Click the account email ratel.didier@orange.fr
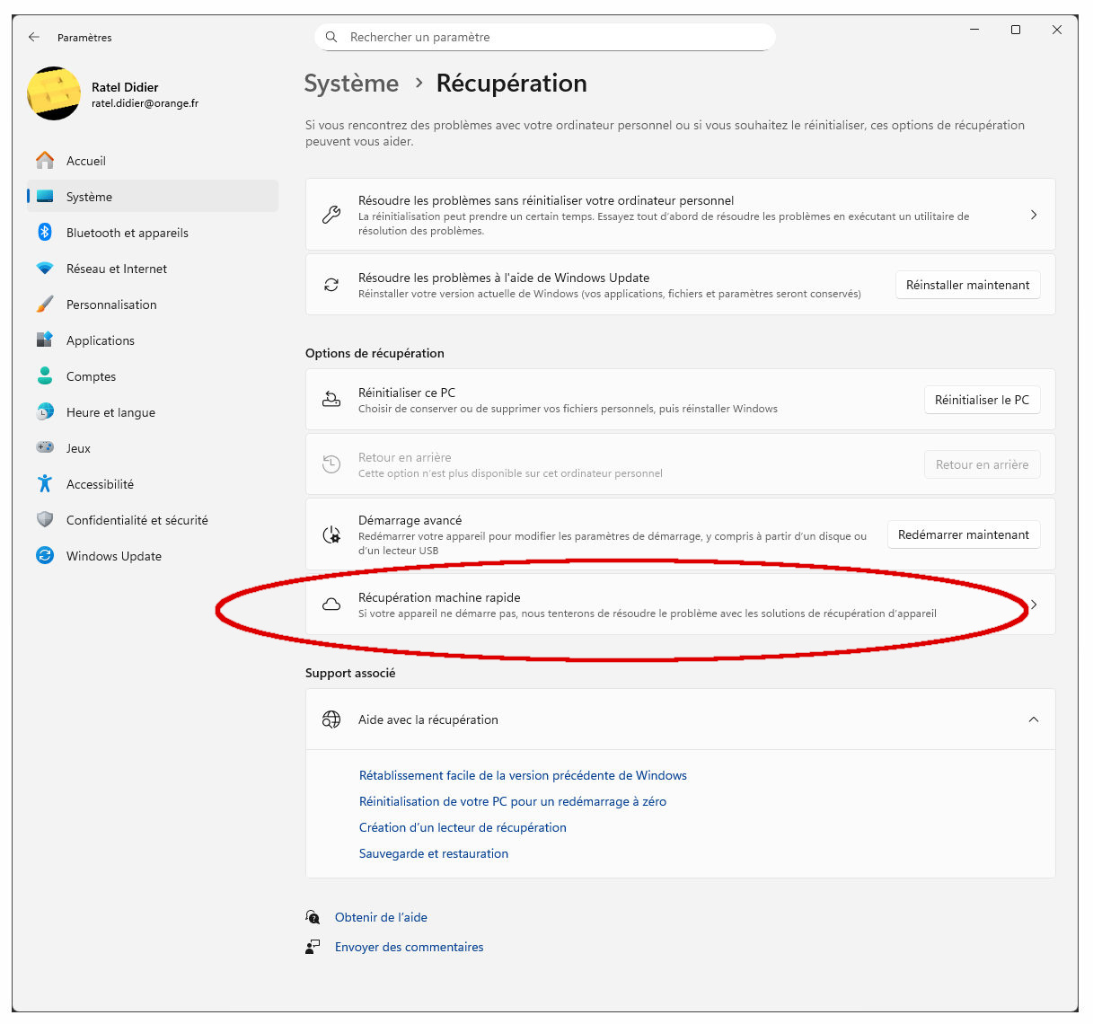The width and height of the screenshot is (1093, 1024). 145,103
